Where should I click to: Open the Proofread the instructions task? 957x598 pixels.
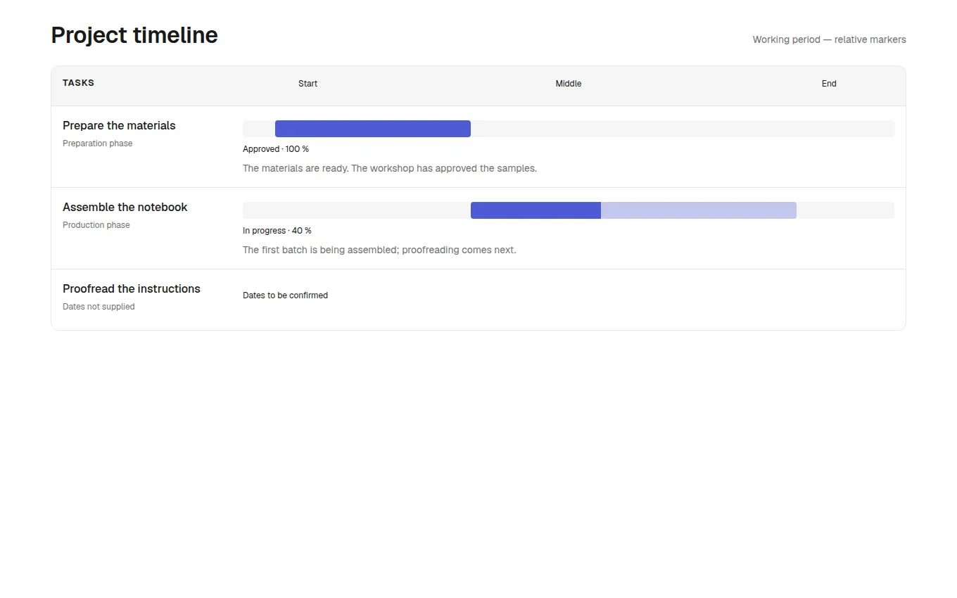click(x=132, y=288)
